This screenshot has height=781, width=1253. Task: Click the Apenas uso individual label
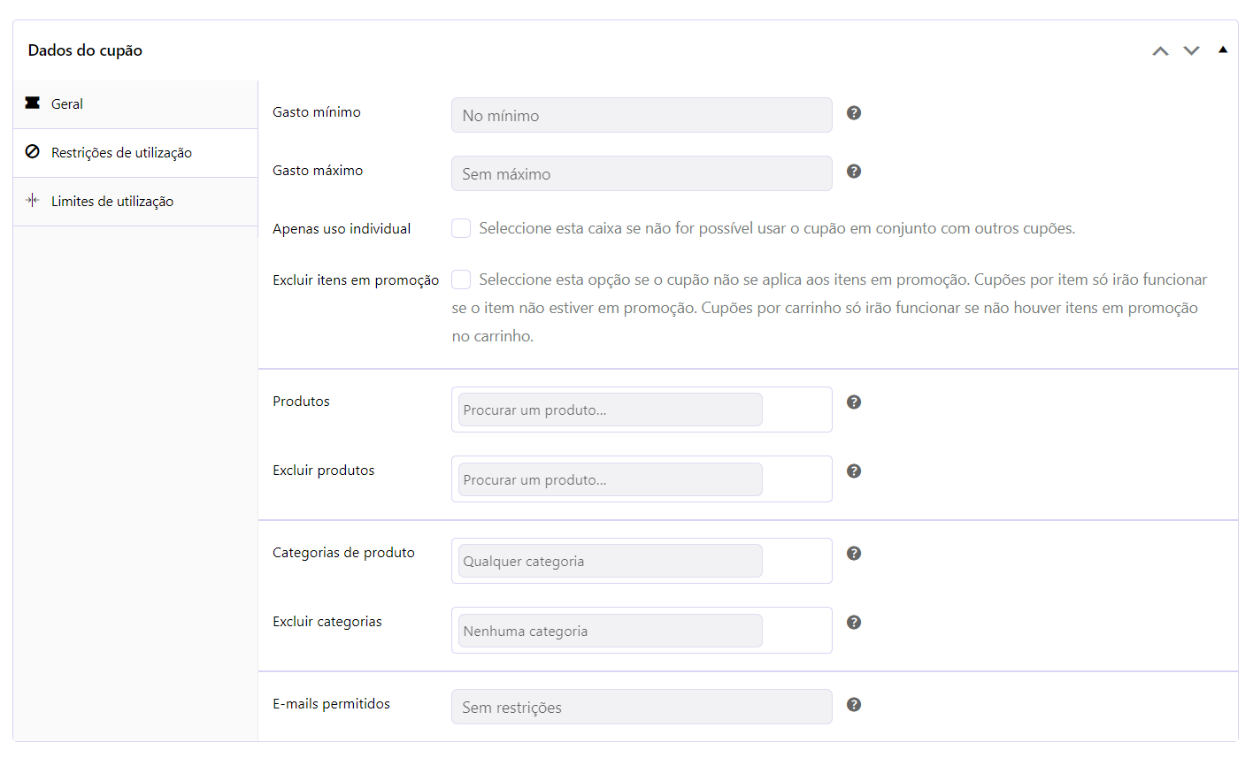pyautogui.click(x=342, y=228)
